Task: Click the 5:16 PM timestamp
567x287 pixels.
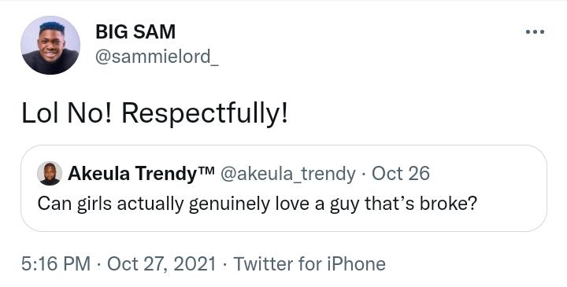Action: click(x=56, y=264)
